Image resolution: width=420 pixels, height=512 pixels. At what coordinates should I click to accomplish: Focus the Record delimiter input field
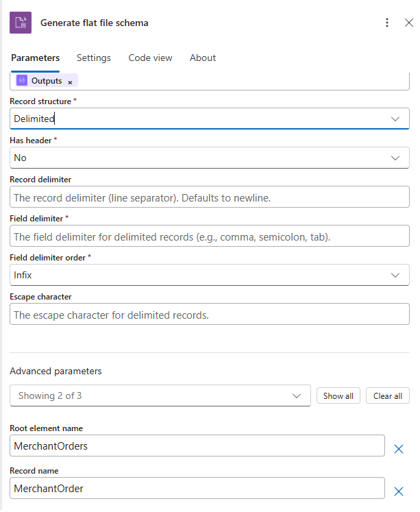pyautogui.click(x=210, y=197)
